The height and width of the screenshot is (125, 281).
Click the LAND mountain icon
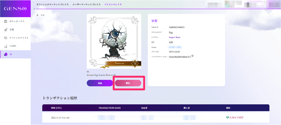click(x=6, y=46)
